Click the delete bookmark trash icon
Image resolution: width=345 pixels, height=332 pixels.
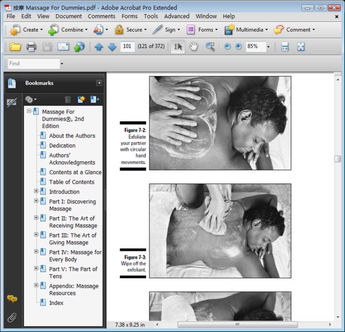(x=68, y=100)
